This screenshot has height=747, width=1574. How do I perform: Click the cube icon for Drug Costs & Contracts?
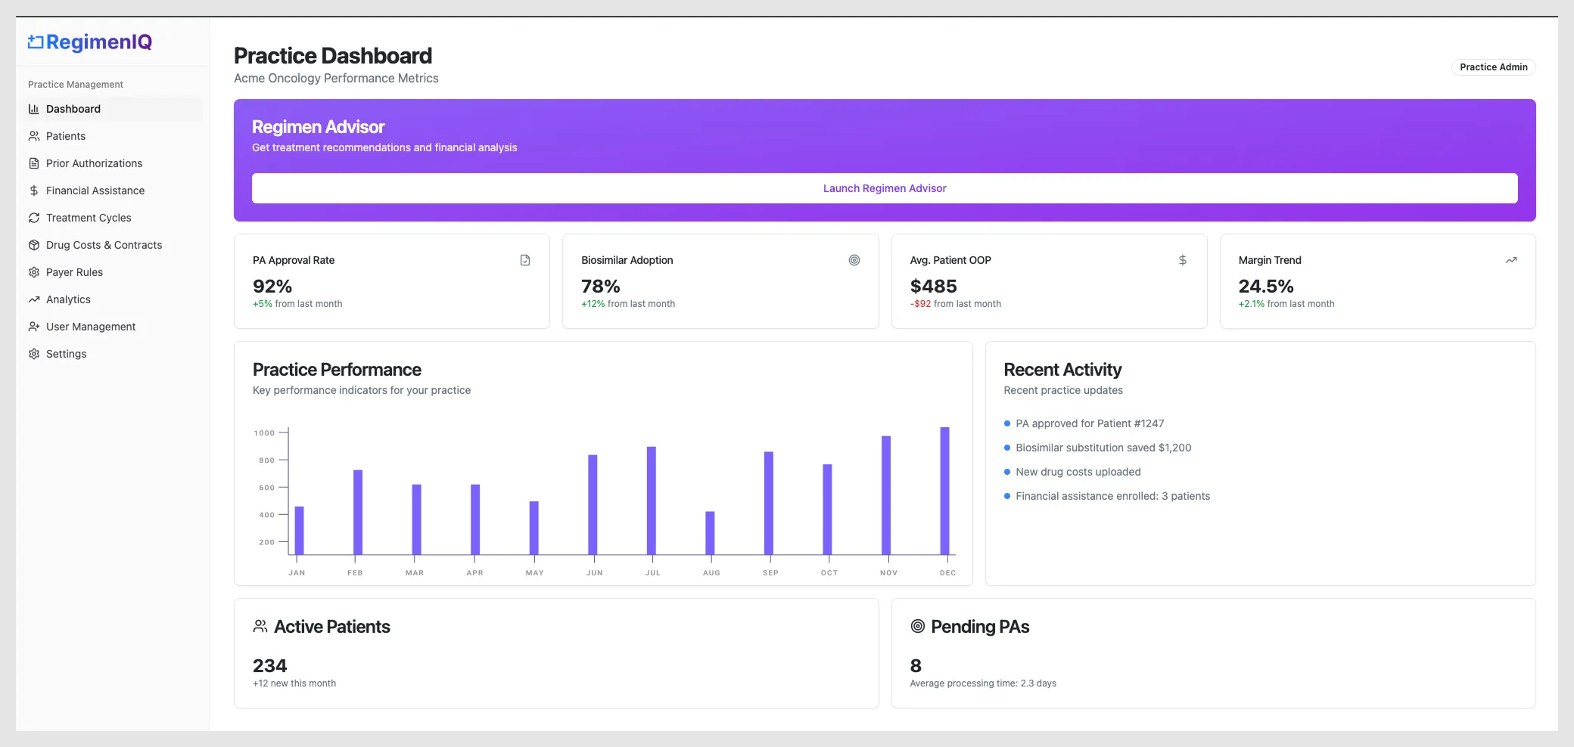(x=34, y=245)
